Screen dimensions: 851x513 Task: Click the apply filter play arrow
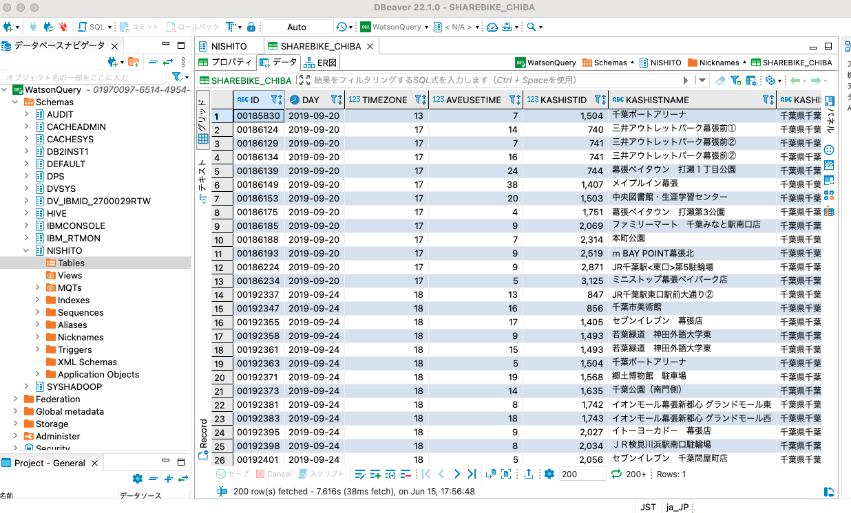[686, 80]
